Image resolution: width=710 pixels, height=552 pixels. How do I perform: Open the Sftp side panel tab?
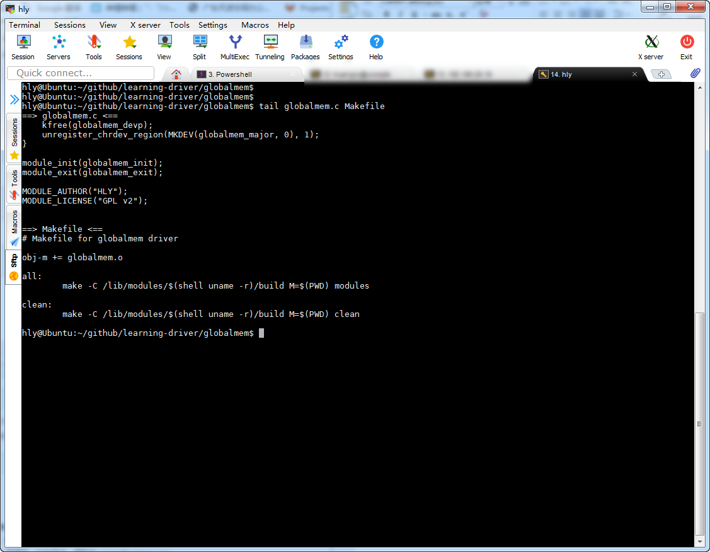(x=14, y=267)
